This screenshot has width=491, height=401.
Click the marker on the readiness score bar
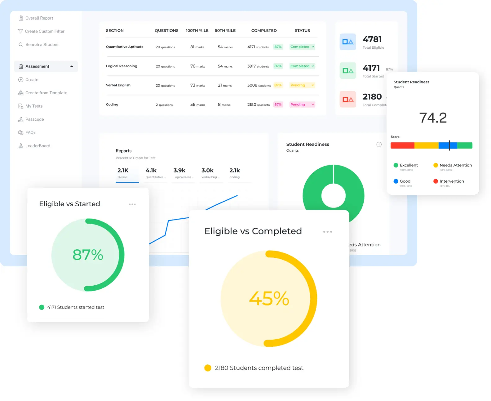449,145
